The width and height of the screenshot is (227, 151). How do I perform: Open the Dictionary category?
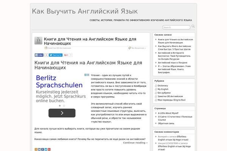click(163, 86)
